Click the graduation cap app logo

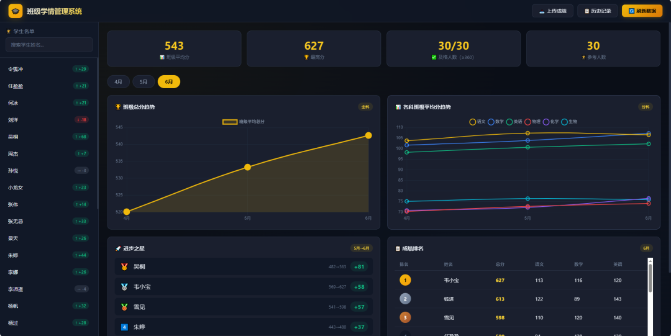tap(16, 11)
